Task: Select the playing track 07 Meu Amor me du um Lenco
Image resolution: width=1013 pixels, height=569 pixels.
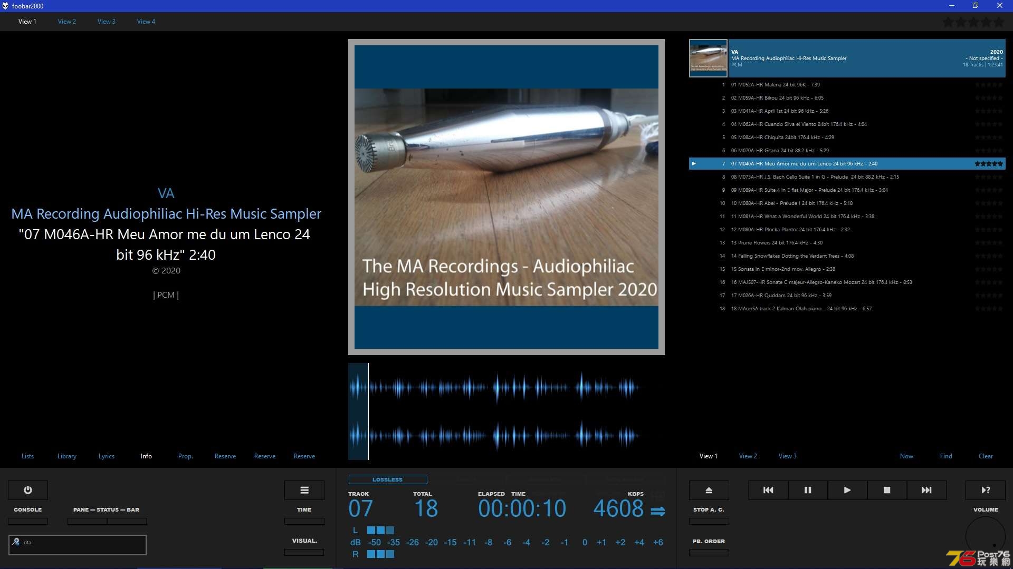Action: [x=847, y=164]
